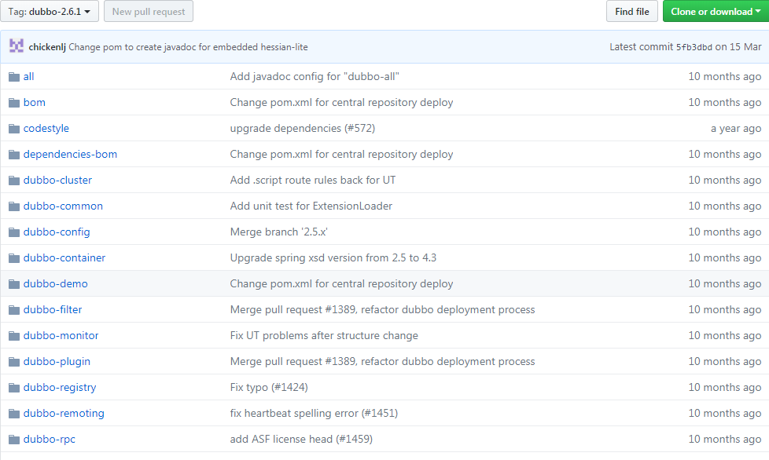Viewport: 769px width, 460px height.
Task: Click the folder icon next to dubbo-filter
Action: coord(14,310)
